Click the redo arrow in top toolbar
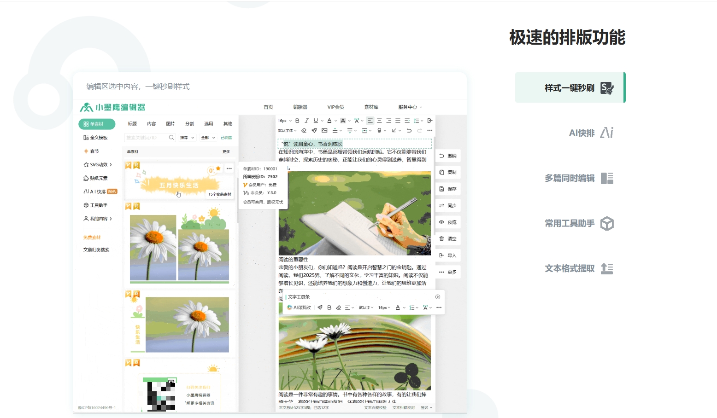Screen dimensions: 717x418 click(419, 130)
